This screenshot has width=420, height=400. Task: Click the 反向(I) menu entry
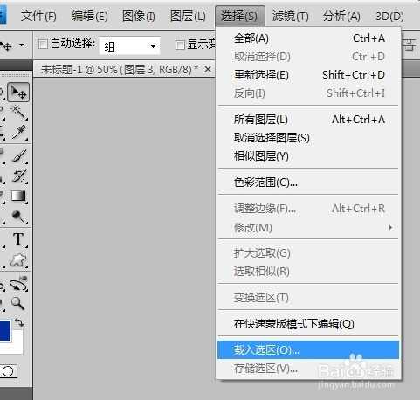pyautogui.click(x=308, y=93)
